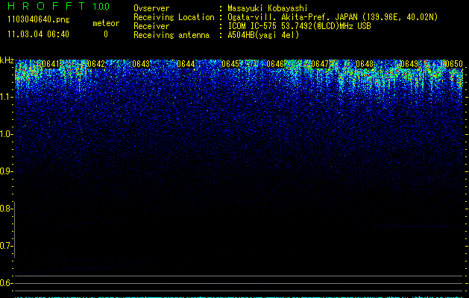Click the meteor count value 0

[106, 34]
